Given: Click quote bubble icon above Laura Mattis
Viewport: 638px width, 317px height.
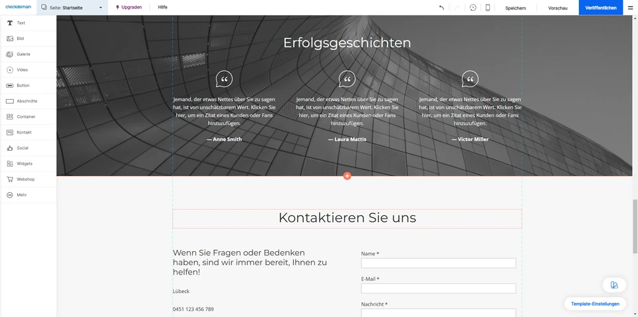Looking at the screenshot, I should point(347,79).
